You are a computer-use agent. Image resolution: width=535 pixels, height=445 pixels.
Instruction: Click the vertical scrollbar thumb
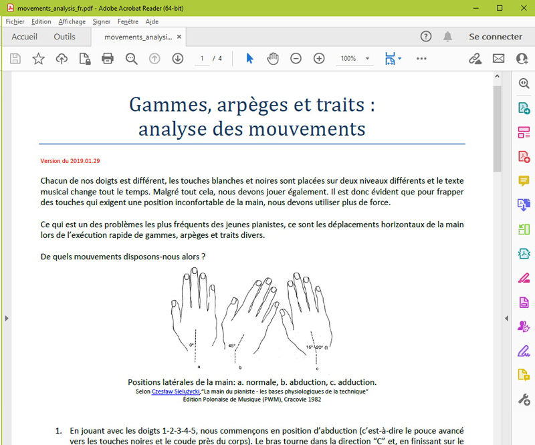497,127
